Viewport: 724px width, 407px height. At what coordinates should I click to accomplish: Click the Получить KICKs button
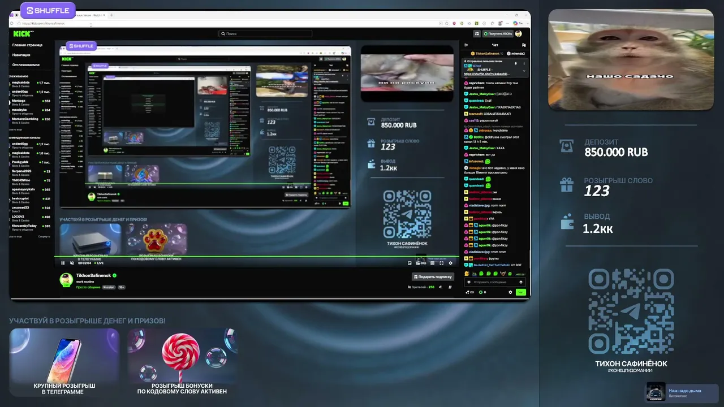(x=498, y=34)
